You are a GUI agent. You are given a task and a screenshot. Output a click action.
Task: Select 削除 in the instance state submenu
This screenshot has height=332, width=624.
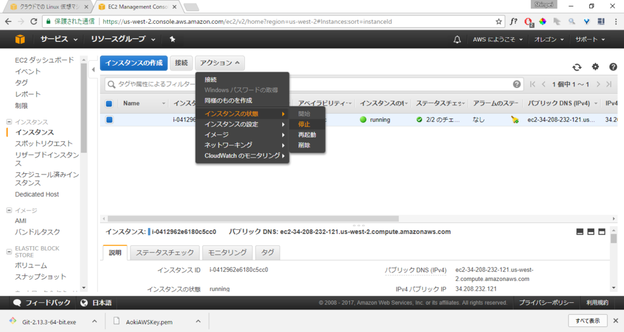[307, 145]
